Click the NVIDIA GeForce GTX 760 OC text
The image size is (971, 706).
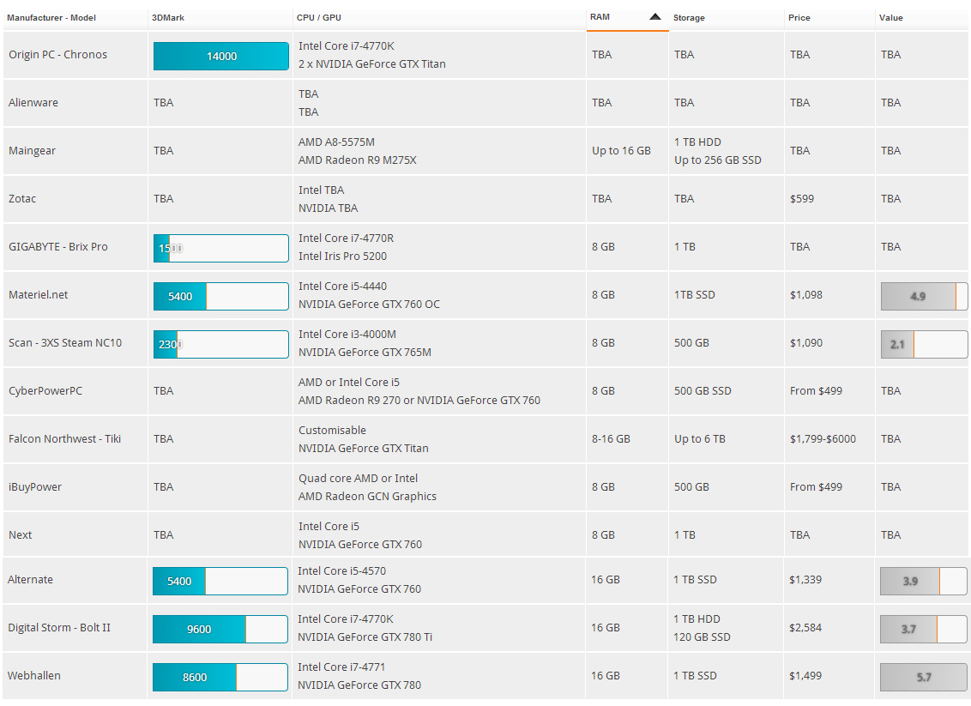pyautogui.click(x=369, y=305)
